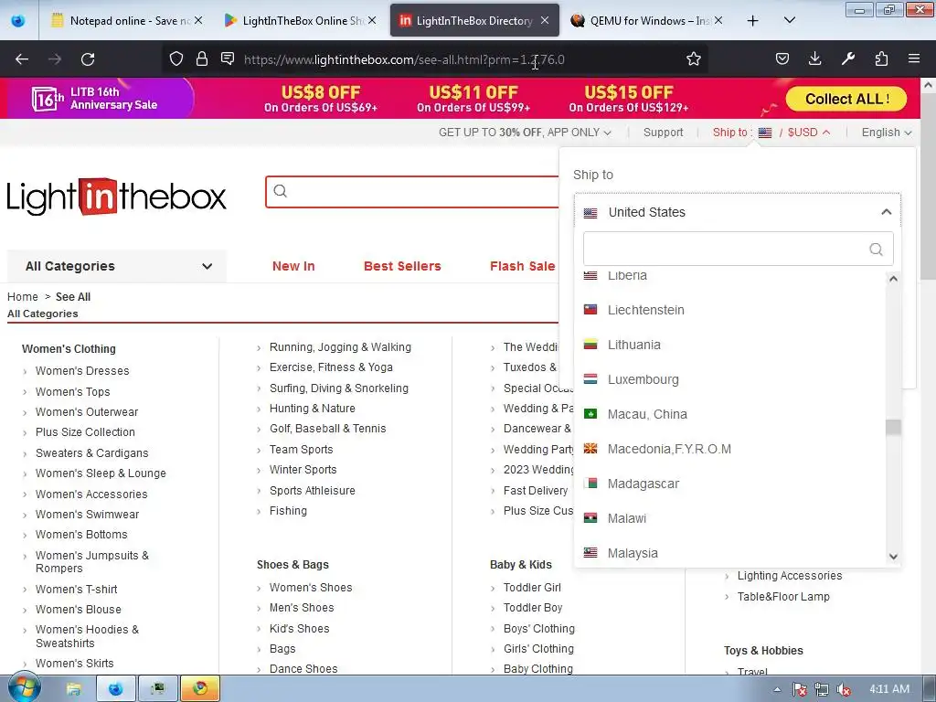Open the wrench developer tools icon
Screen dimensions: 936x702
tap(847, 58)
